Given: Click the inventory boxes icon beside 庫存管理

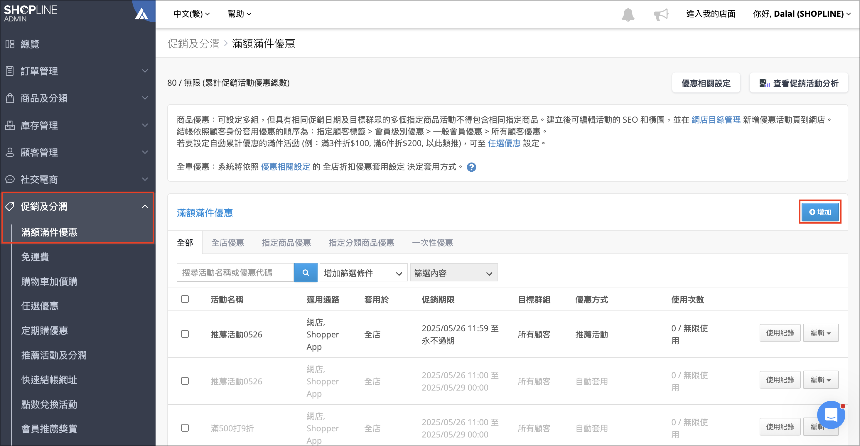Looking at the screenshot, I should point(10,125).
